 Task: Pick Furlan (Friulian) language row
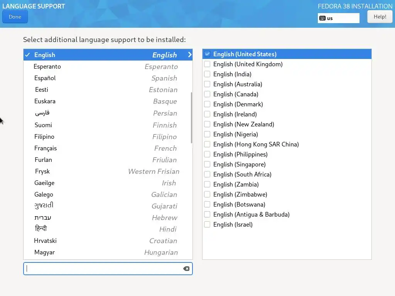[108, 160]
